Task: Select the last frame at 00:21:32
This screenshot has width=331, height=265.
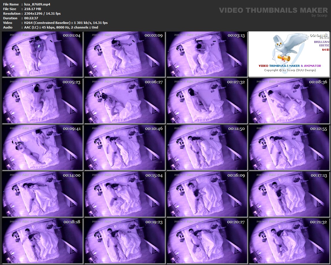Action: tap(289, 241)
